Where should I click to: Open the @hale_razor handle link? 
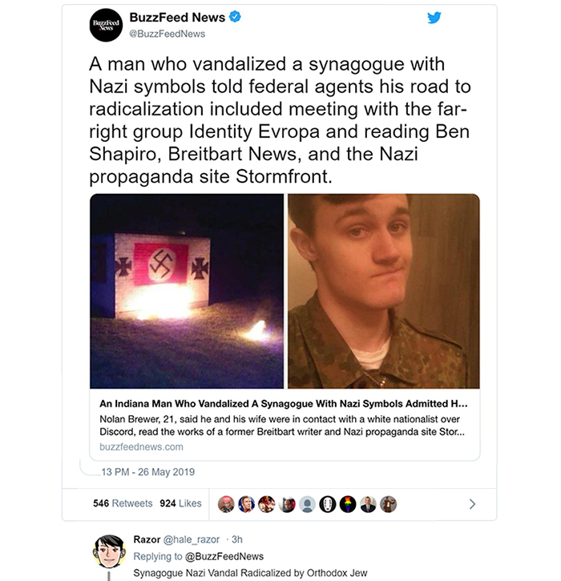click(192, 539)
